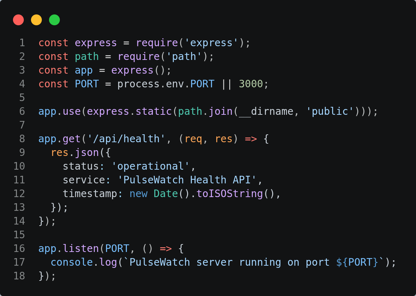Click gutter line number 13
This screenshot has width=416, height=296.
click(x=19, y=207)
